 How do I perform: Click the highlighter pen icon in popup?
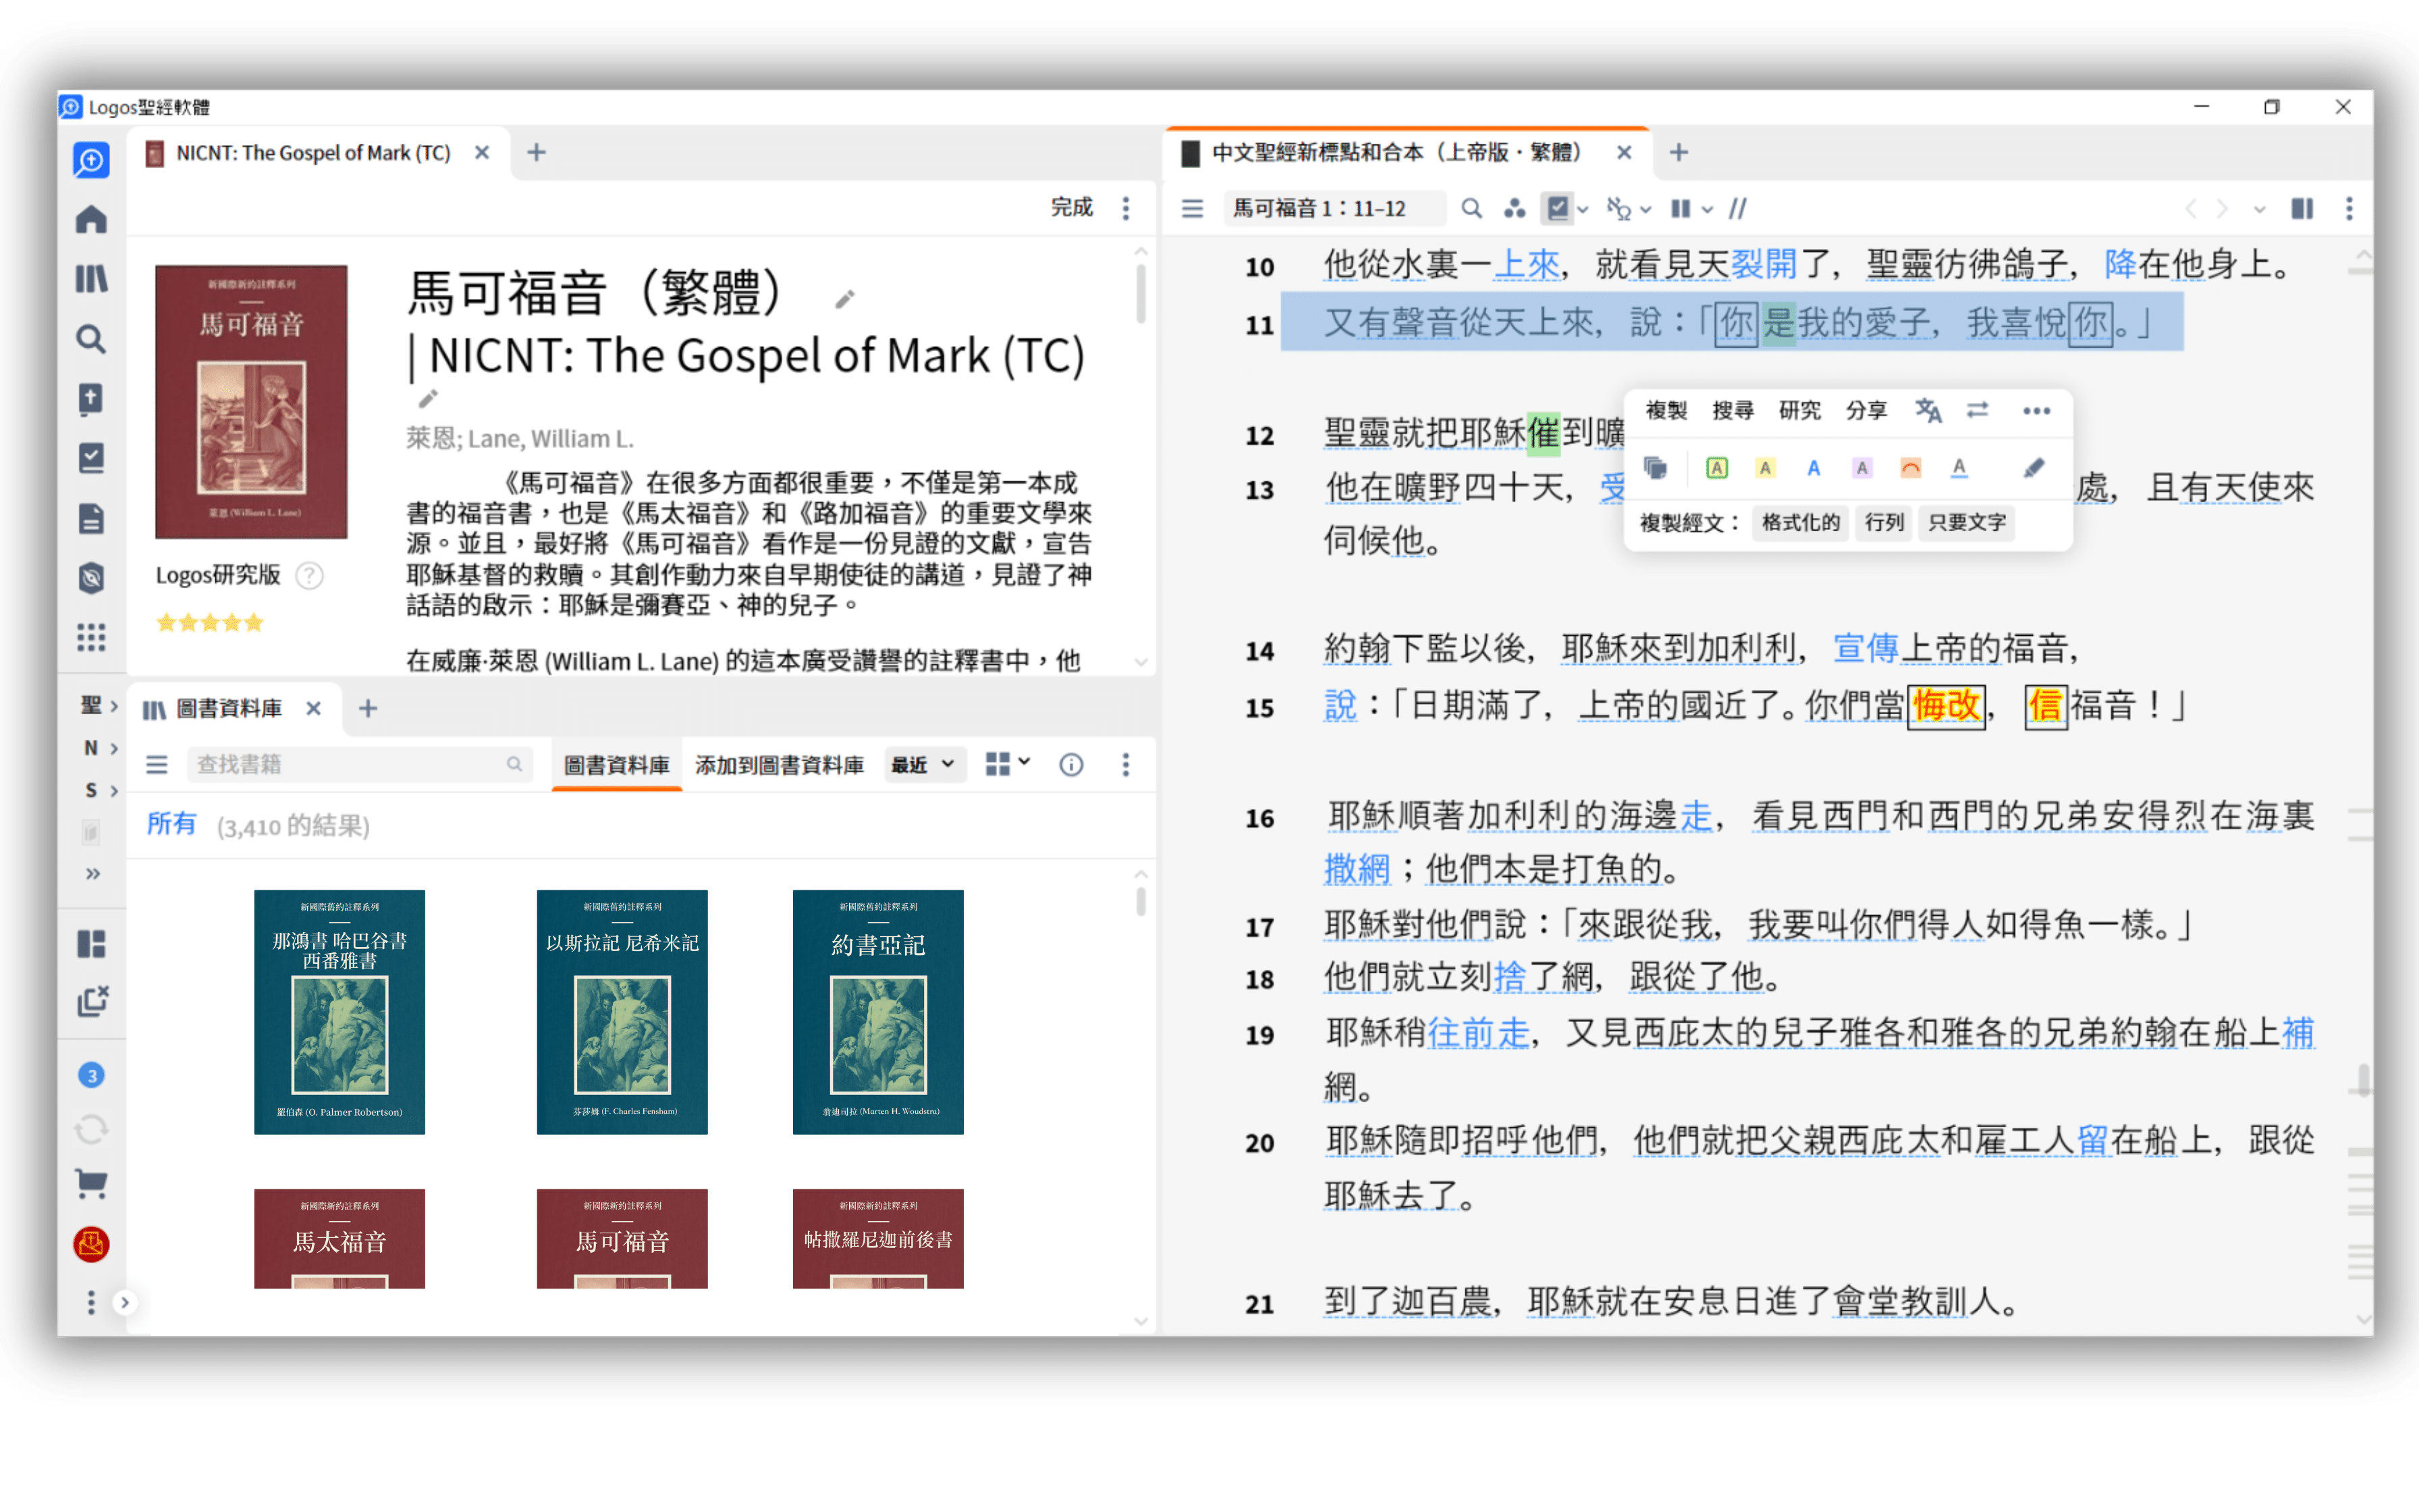(2033, 467)
